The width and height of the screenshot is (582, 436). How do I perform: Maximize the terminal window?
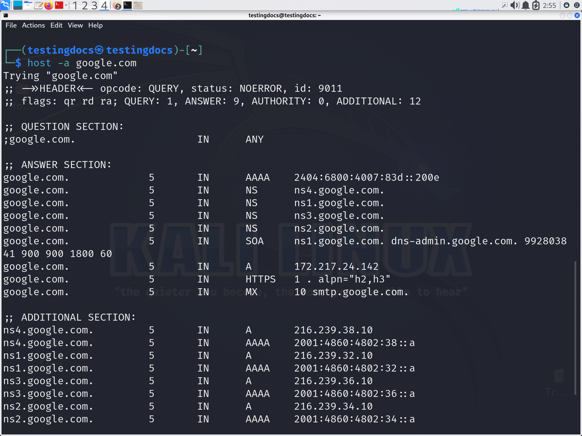pos(570,15)
